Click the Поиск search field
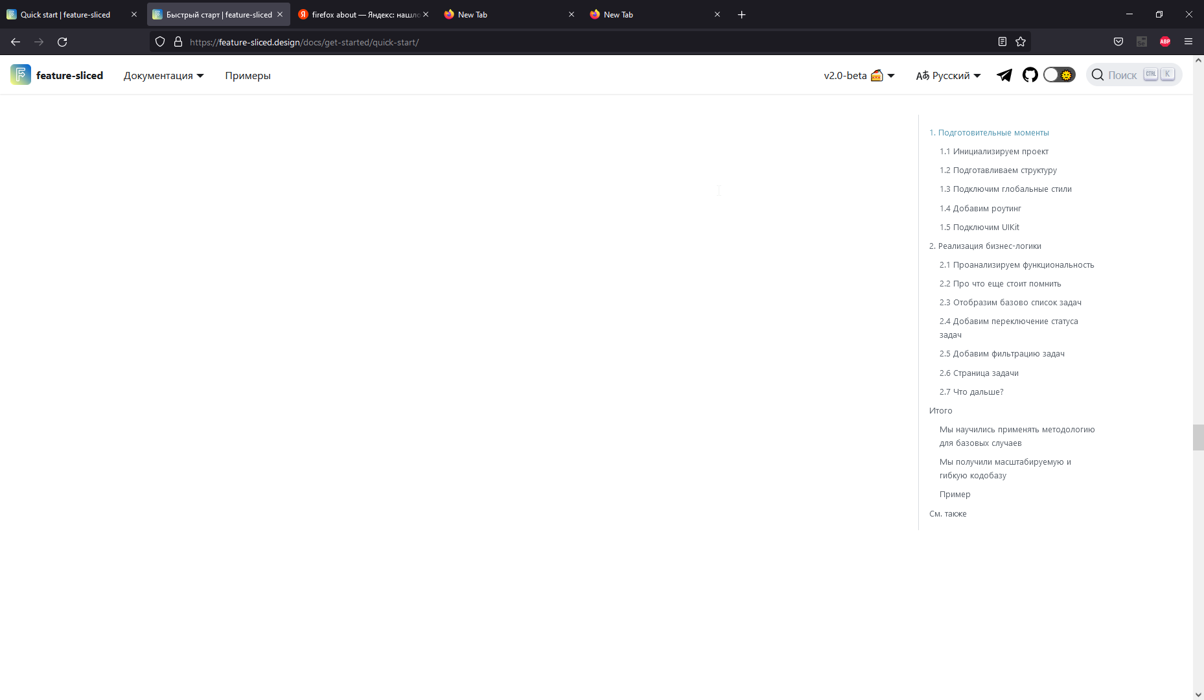The width and height of the screenshot is (1204, 700). pos(1134,75)
